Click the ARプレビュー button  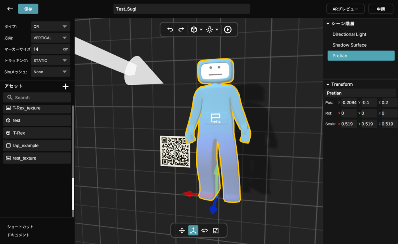(346, 9)
